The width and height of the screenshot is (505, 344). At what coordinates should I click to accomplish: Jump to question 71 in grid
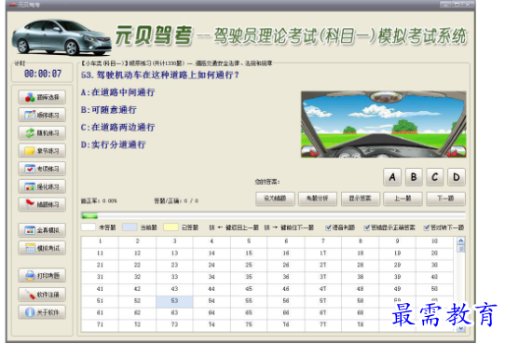coord(101,324)
